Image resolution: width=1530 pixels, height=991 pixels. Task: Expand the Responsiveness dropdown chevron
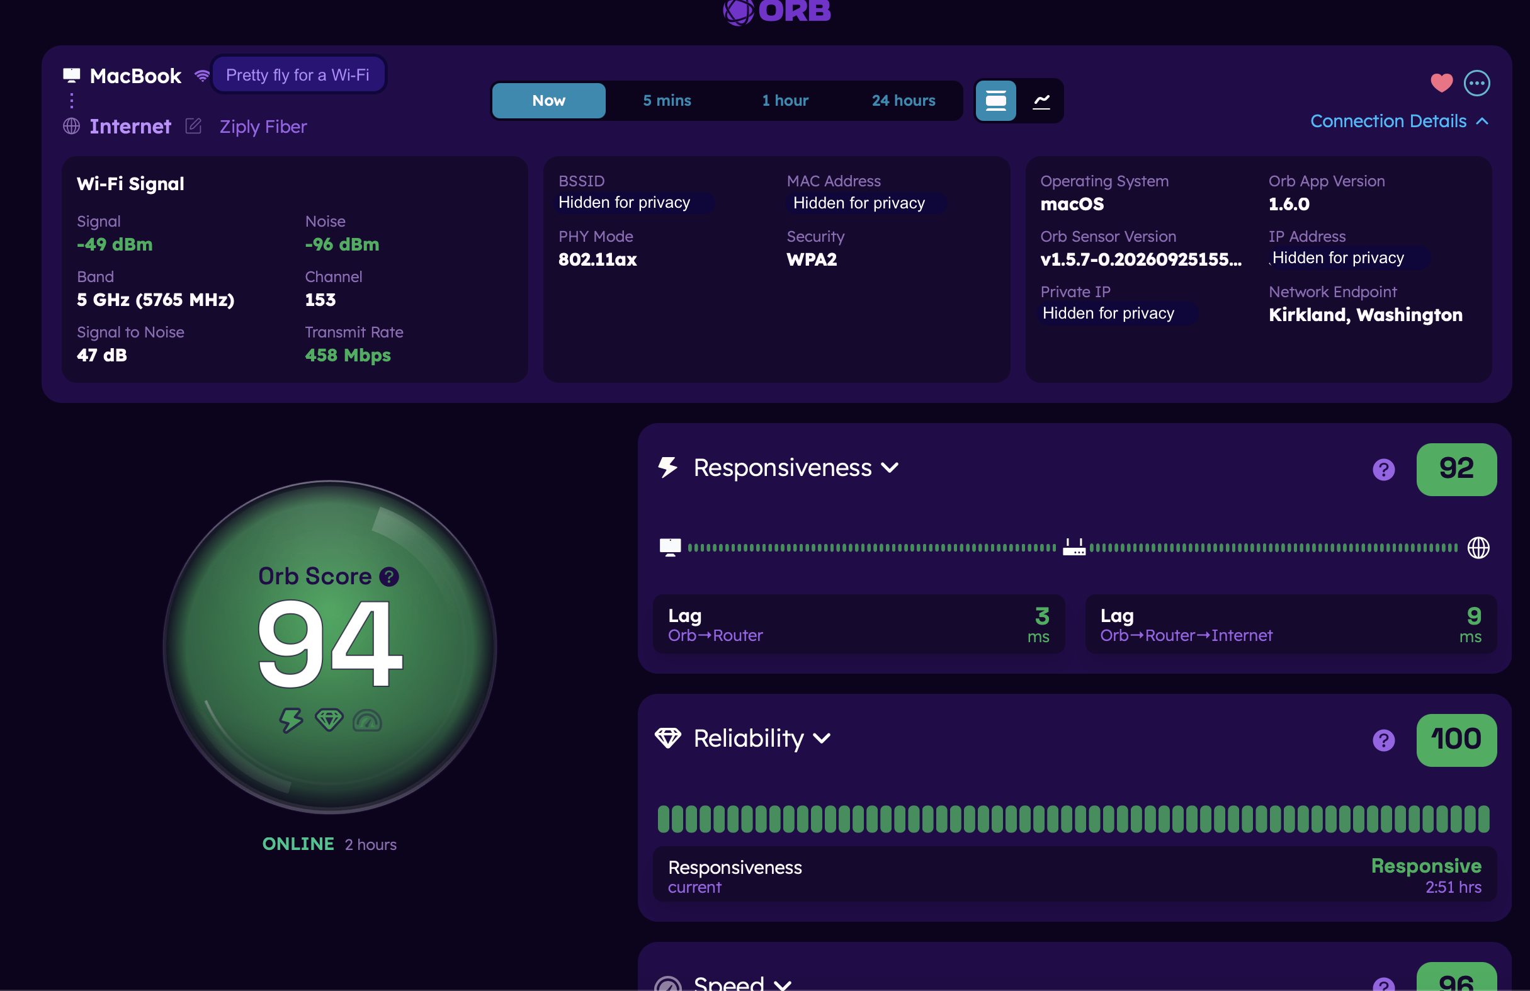(890, 468)
